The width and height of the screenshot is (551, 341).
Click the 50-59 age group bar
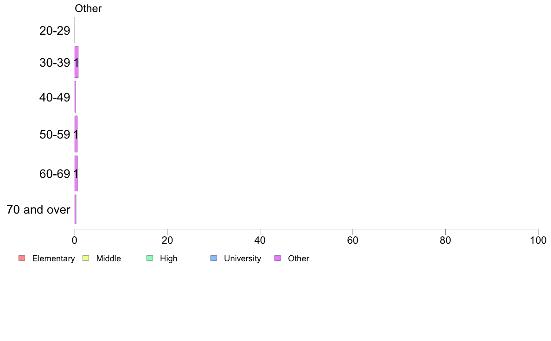click(76, 134)
